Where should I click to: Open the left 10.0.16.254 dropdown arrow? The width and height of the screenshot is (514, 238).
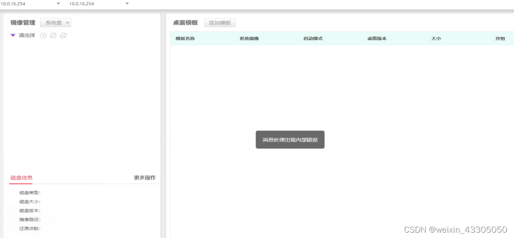[x=58, y=4]
